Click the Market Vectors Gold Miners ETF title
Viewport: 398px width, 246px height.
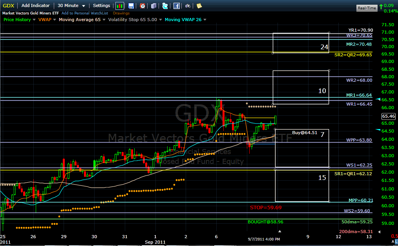pyautogui.click(x=31, y=13)
